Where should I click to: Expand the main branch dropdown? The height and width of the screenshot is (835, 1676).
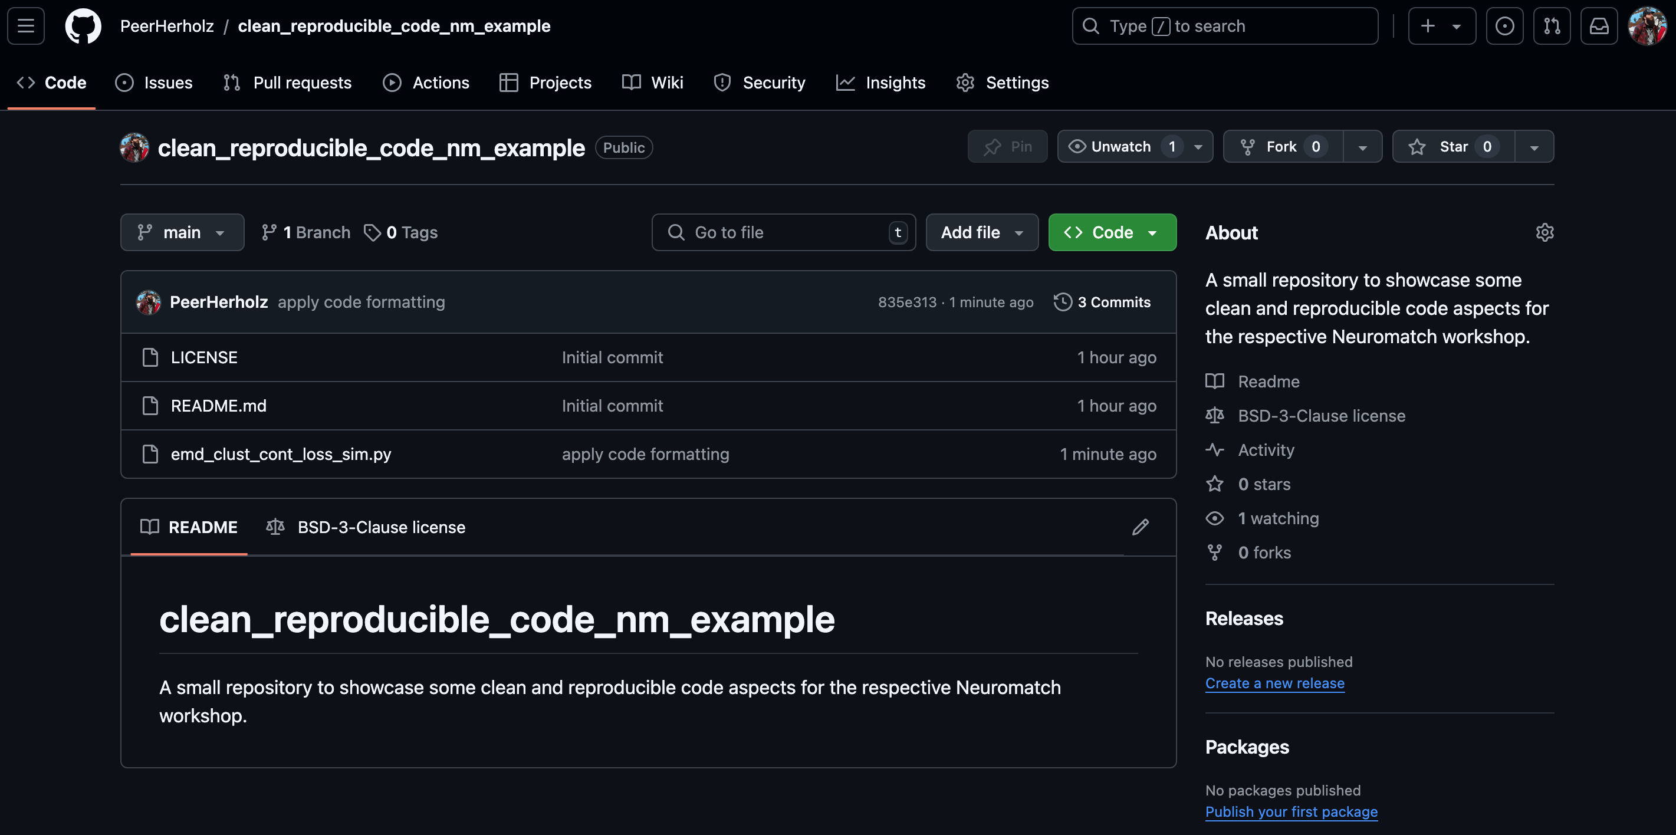pos(182,232)
